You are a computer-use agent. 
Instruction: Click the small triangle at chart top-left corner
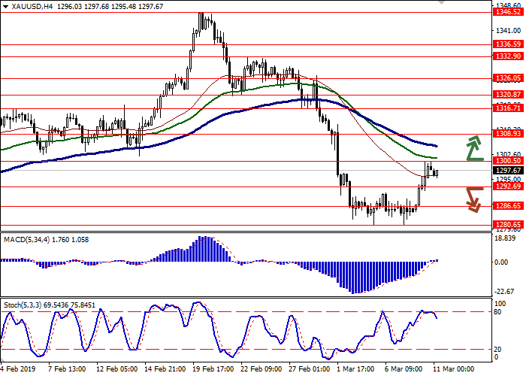(5, 5)
